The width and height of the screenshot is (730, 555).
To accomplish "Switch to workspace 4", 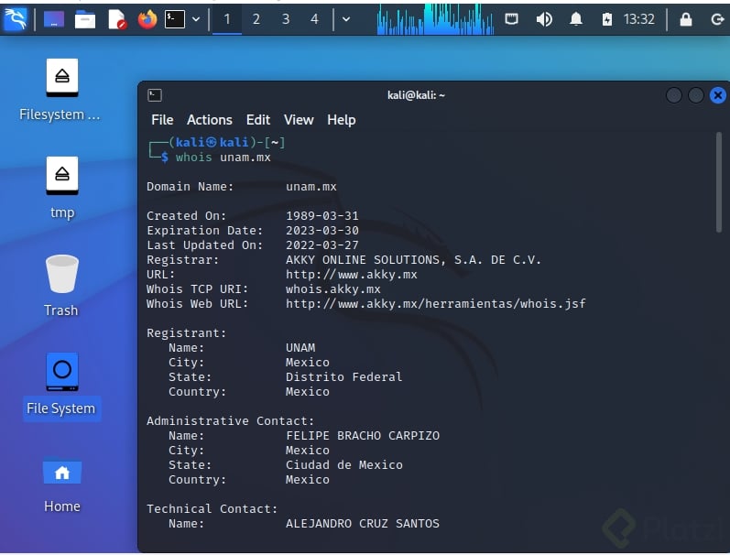I will (x=315, y=19).
